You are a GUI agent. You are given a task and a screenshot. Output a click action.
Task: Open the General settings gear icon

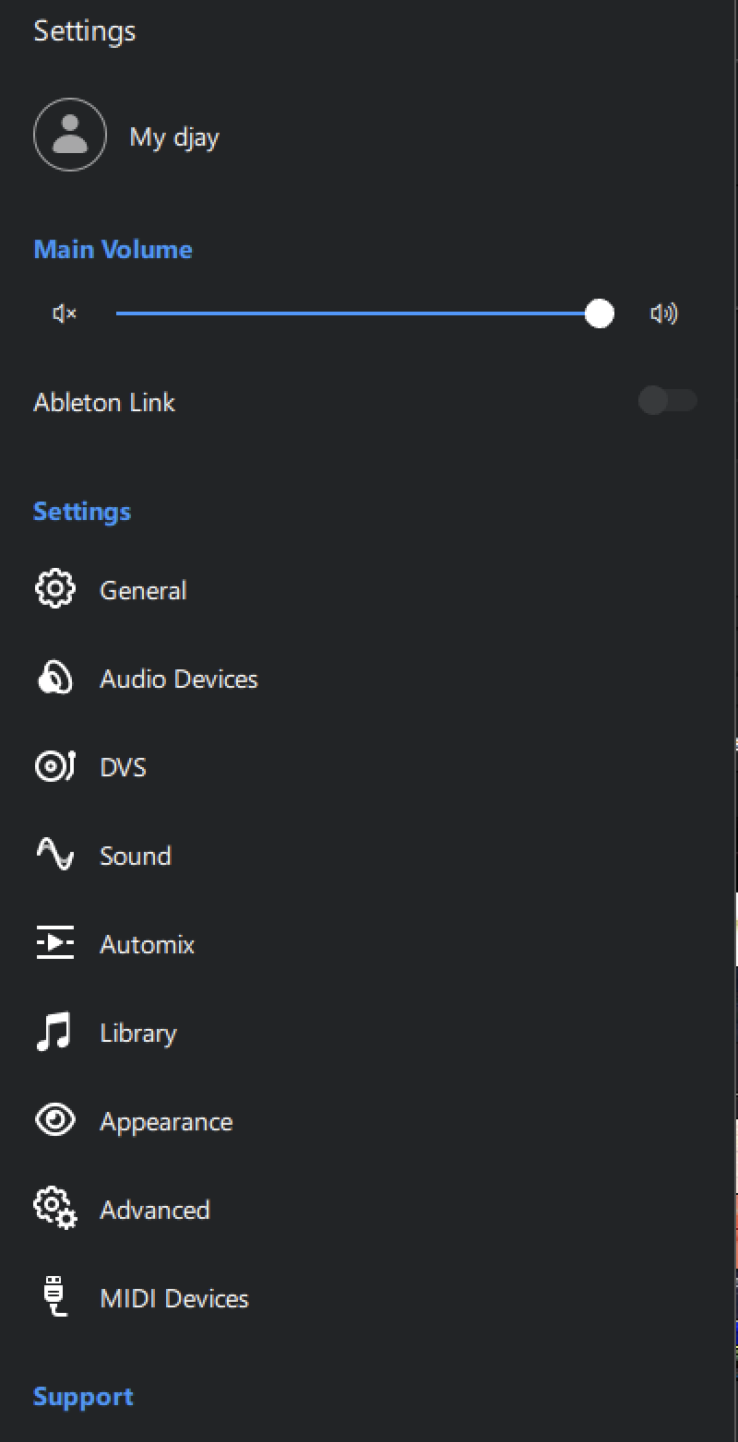pyautogui.click(x=54, y=588)
